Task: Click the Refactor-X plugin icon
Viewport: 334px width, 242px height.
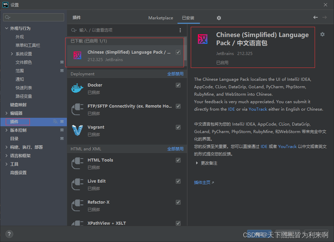Action: 77,205
